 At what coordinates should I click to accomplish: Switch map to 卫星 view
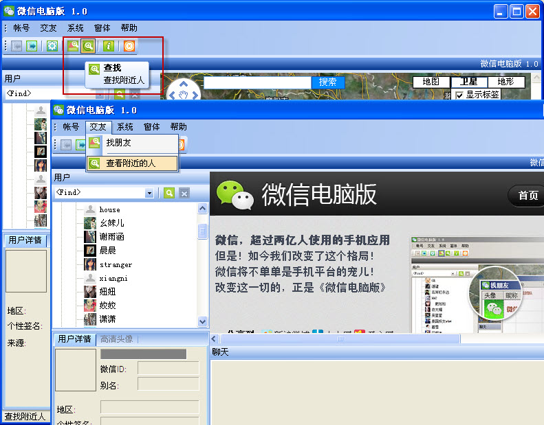click(469, 82)
